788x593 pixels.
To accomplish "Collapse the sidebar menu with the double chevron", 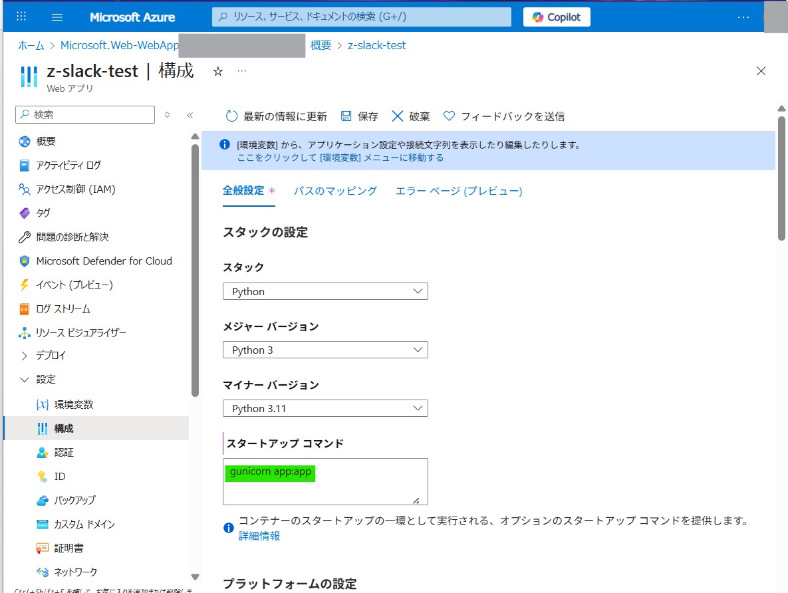I will click(x=190, y=115).
